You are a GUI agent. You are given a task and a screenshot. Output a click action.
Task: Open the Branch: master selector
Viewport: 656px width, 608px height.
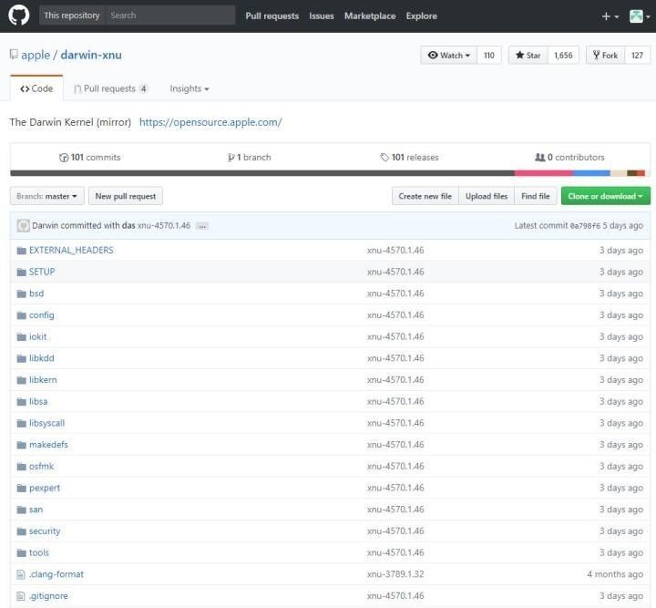(46, 196)
